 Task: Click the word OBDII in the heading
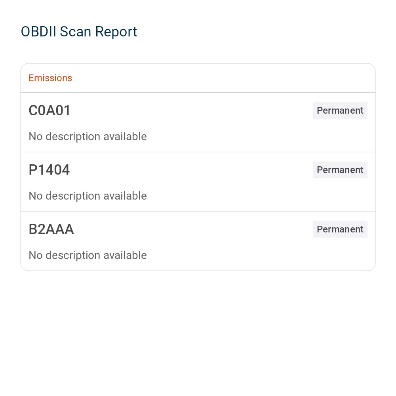38,32
